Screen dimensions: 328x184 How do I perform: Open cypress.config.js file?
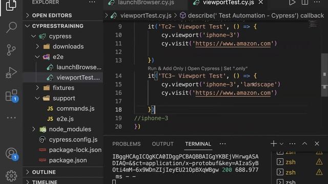63,140
